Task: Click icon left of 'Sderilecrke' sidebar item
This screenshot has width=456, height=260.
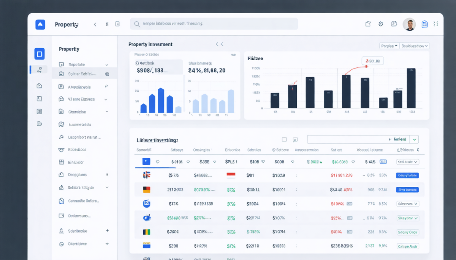Action: click(61, 230)
